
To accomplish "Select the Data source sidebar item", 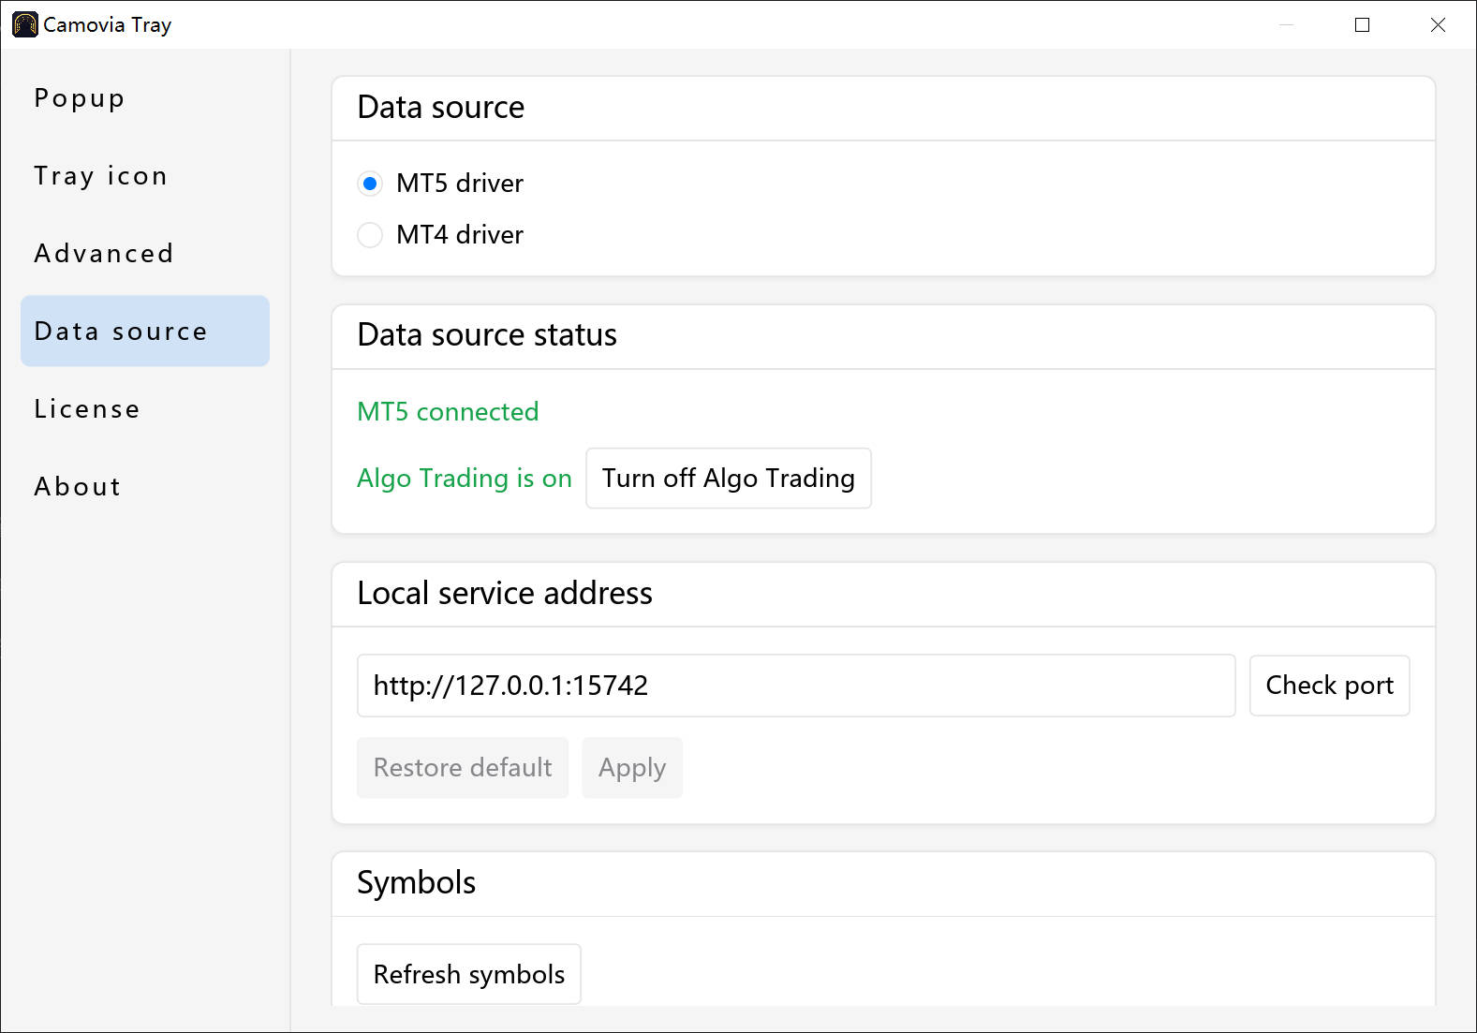I will click(145, 332).
